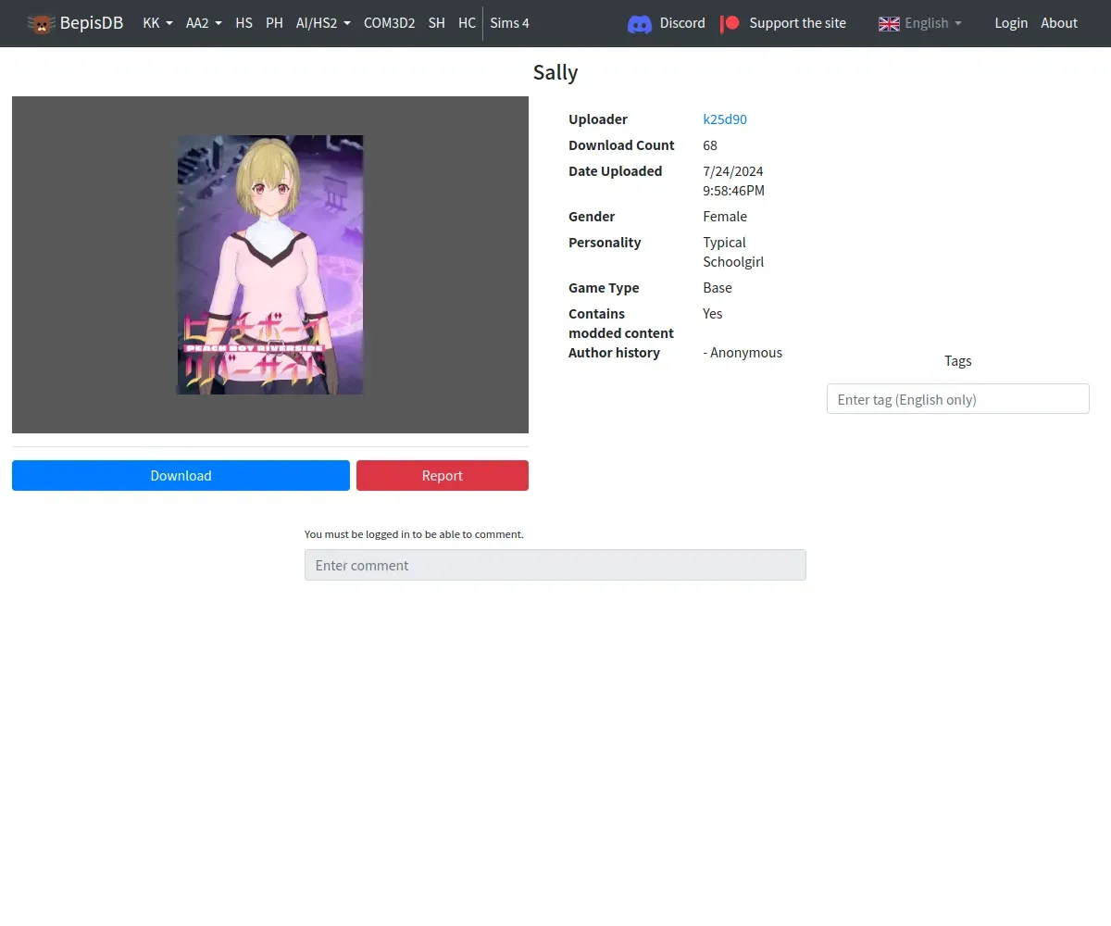1111x926 pixels.
Task: Click the BepisDB logo icon
Action: click(41, 23)
